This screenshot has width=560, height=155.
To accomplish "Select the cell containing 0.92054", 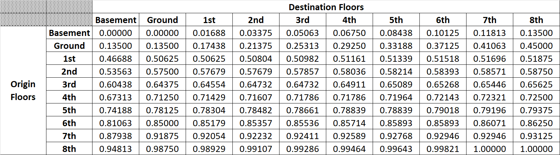I will coord(209,136).
